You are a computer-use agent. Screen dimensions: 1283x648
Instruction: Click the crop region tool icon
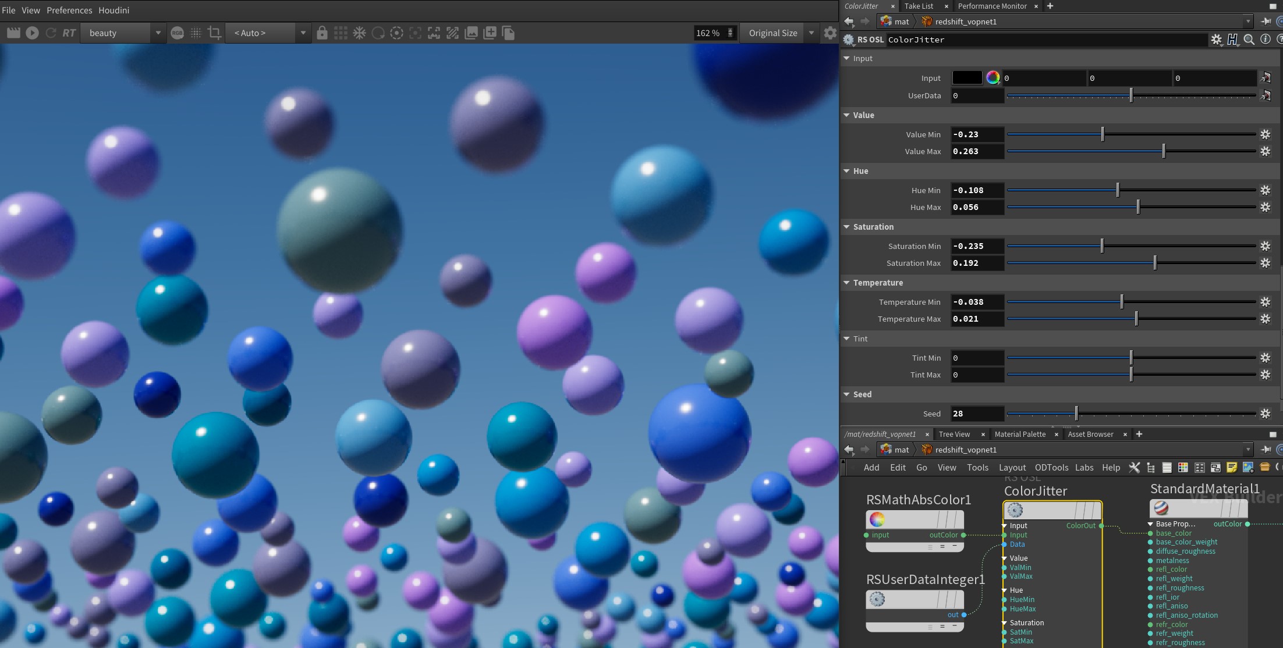(x=214, y=33)
